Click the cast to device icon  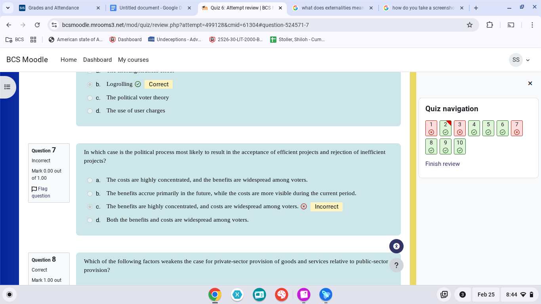(511, 25)
